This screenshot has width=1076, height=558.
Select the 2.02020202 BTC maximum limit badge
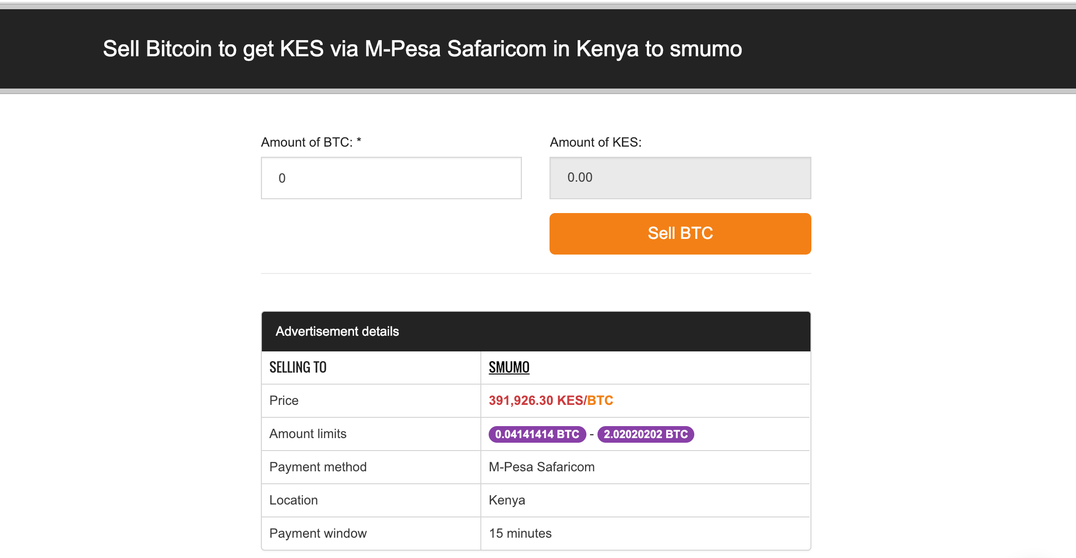click(x=646, y=434)
